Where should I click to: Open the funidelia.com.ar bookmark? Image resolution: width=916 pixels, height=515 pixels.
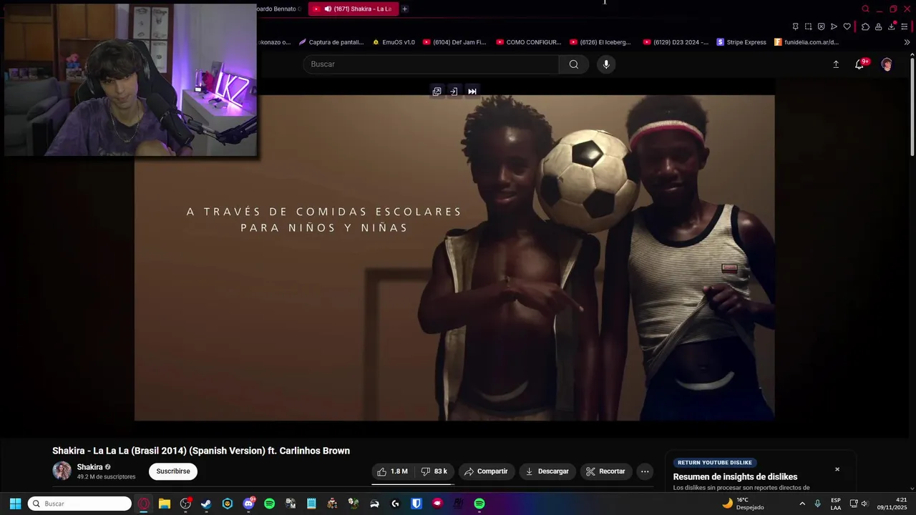point(807,42)
